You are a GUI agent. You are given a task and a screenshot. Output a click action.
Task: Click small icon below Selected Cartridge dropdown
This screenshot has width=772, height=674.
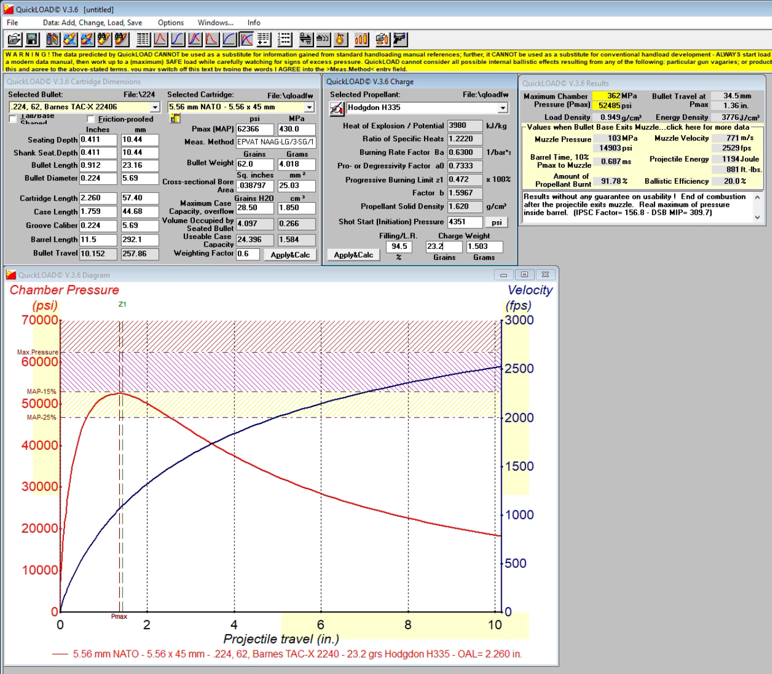(175, 119)
